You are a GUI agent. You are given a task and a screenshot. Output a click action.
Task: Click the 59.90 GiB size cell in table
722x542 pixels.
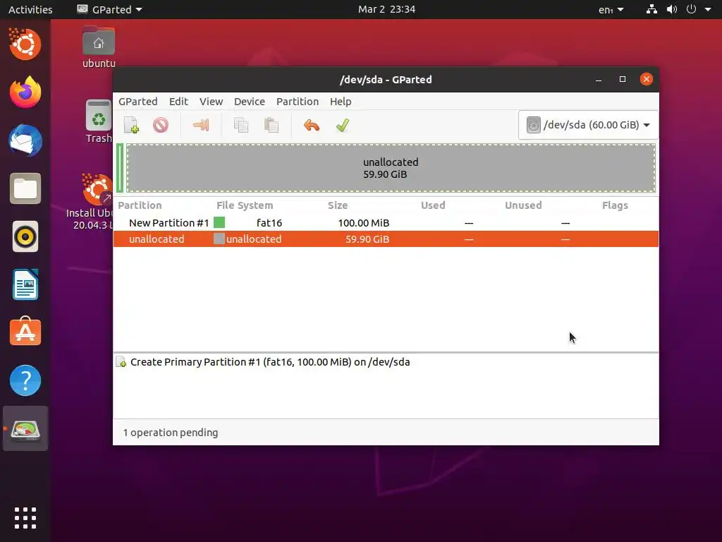367,239
